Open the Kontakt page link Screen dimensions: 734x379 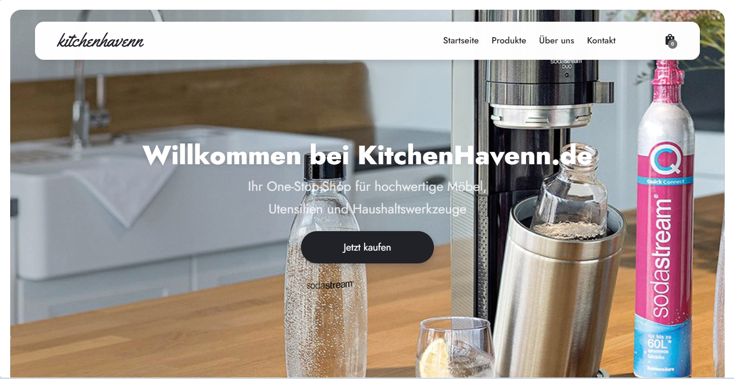601,40
